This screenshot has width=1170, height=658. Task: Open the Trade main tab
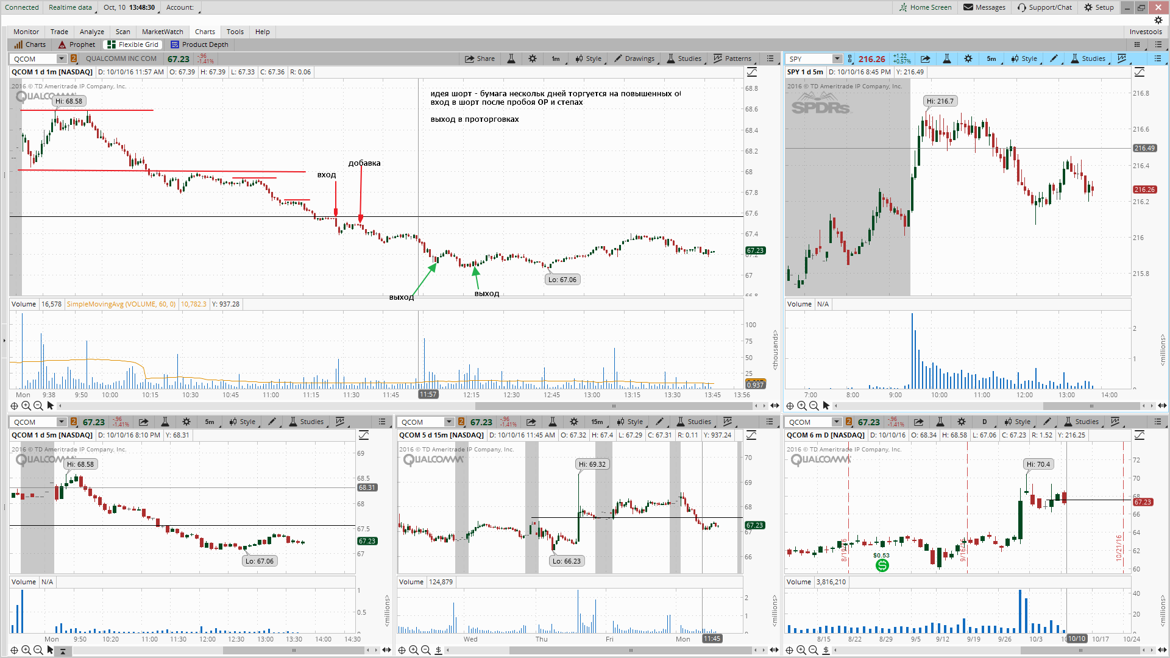click(x=59, y=32)
